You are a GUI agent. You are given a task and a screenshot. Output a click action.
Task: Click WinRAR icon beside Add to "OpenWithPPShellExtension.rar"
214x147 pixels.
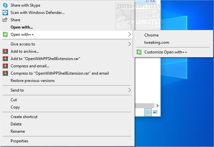point(5,59)
